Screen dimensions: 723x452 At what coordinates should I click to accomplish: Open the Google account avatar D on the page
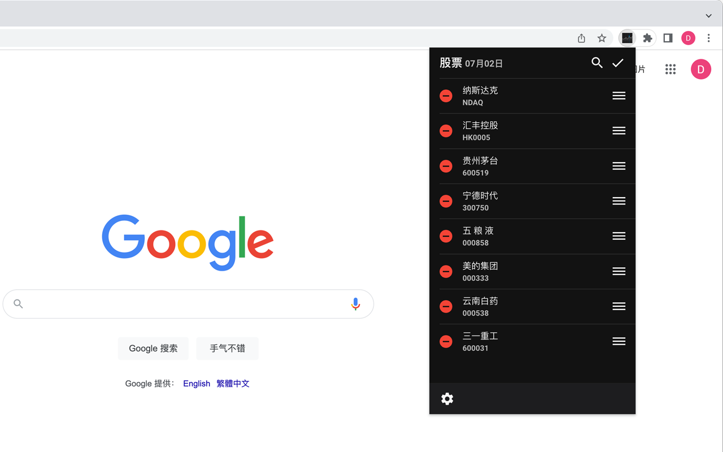click(701, 69)
